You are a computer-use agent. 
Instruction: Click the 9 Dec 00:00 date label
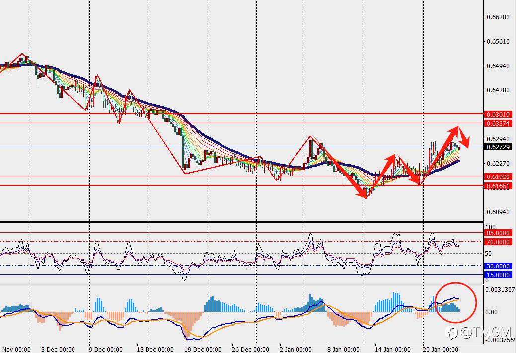pos(105,349)
